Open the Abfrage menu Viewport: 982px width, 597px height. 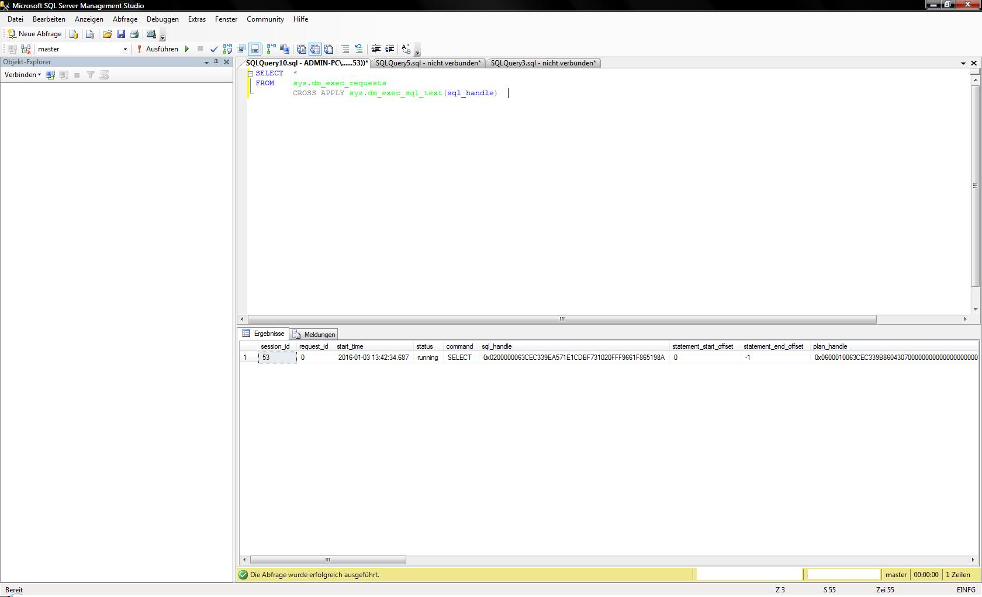(x=125, y=19)
